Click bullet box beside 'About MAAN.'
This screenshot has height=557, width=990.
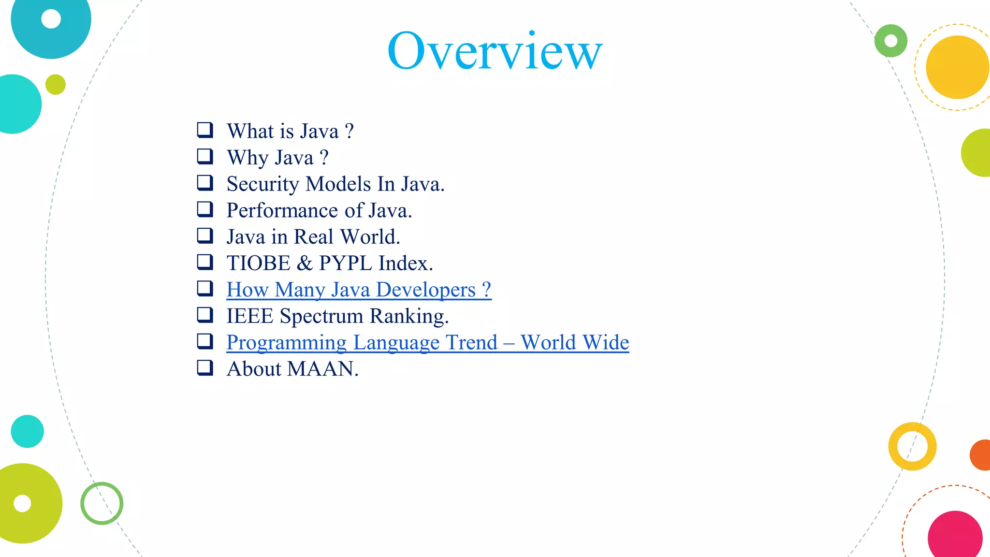coord(205,367)
